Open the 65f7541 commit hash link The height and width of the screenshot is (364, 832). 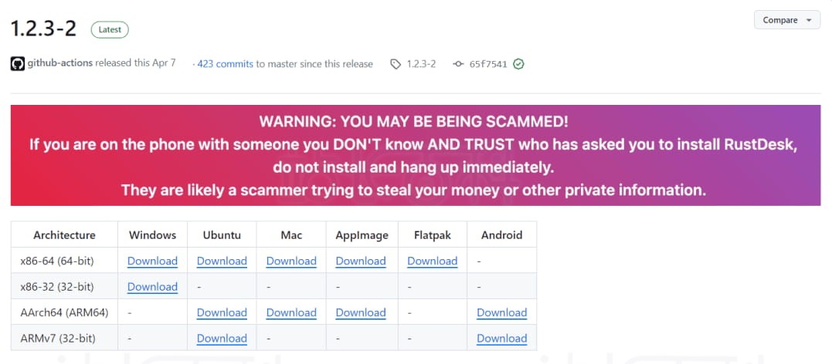coord(488,64)
